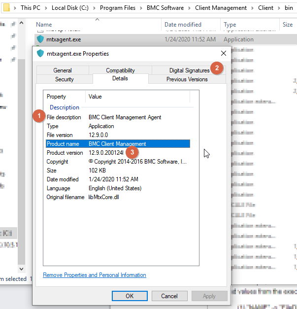The height and width of the screenshot is (309, 297).
Task: Select the Copyright property row
Action: (x=118, y=162)
